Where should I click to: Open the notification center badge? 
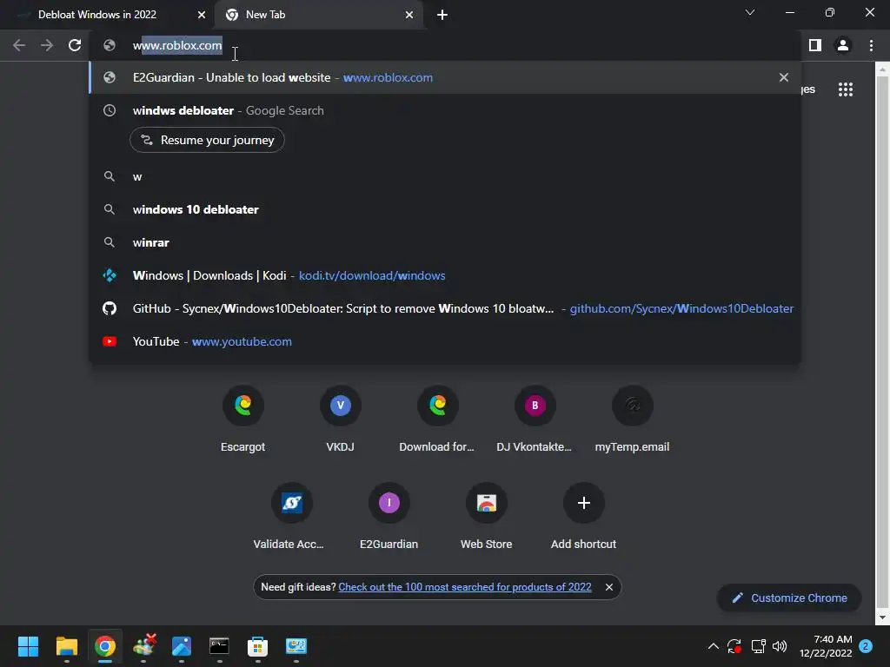866,646
